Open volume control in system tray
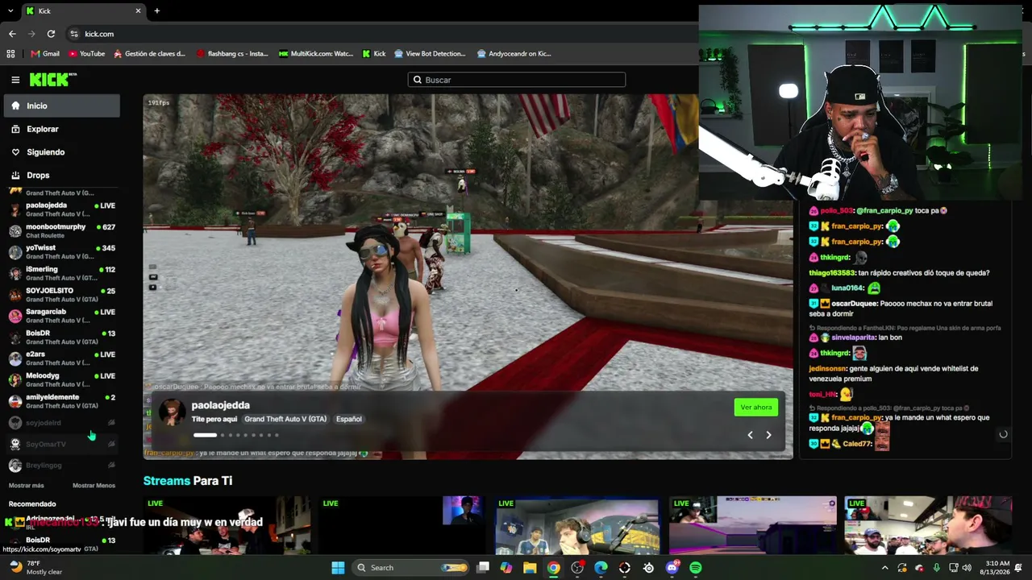The height and width of the screenshot is (580, 1032). 967,568
